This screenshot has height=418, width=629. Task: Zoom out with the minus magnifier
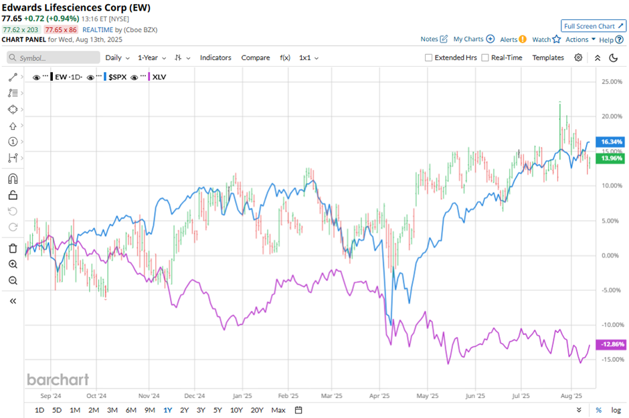click(13, 280)
